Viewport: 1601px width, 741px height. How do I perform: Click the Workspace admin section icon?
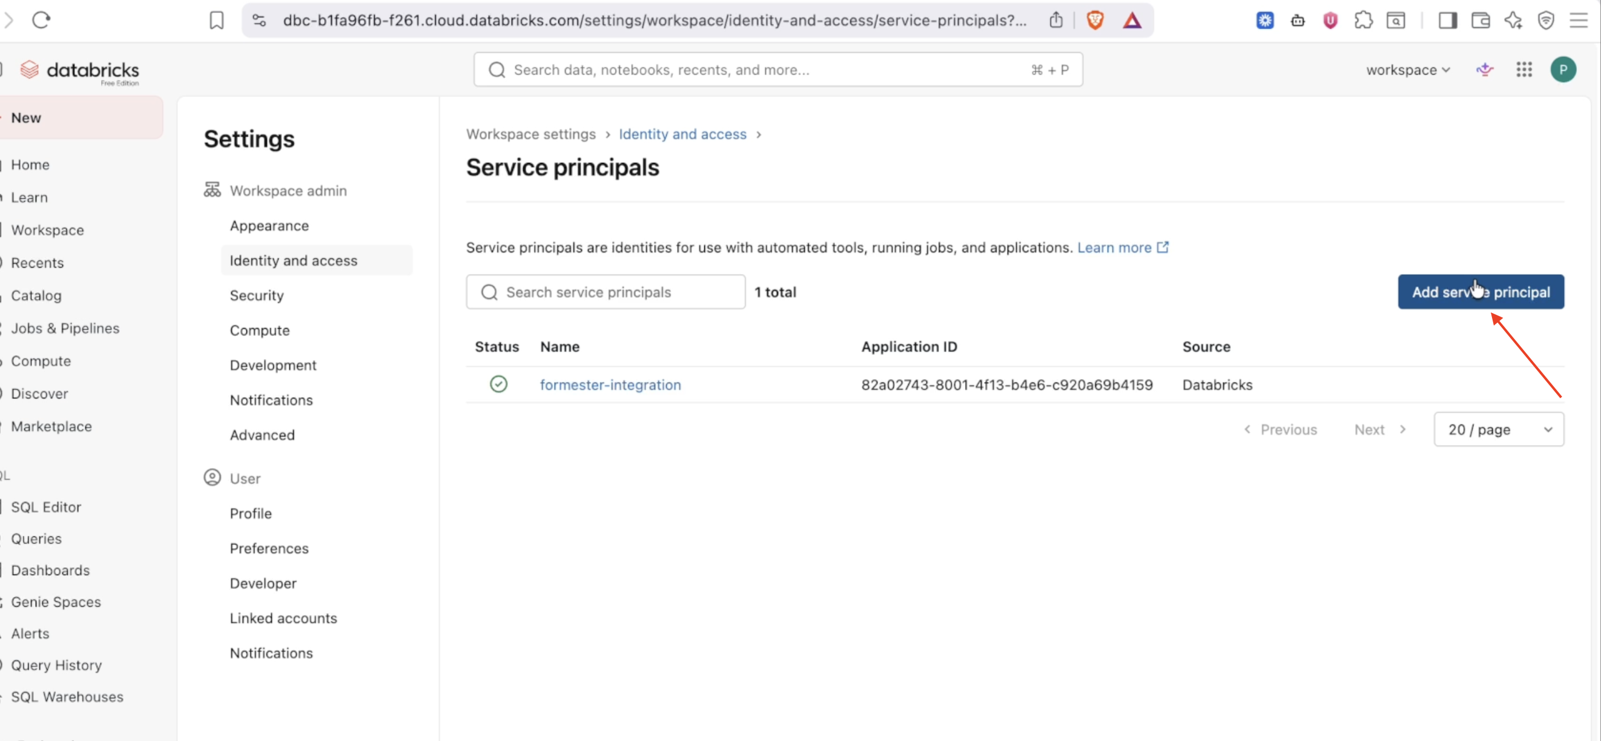click(212, 189)
